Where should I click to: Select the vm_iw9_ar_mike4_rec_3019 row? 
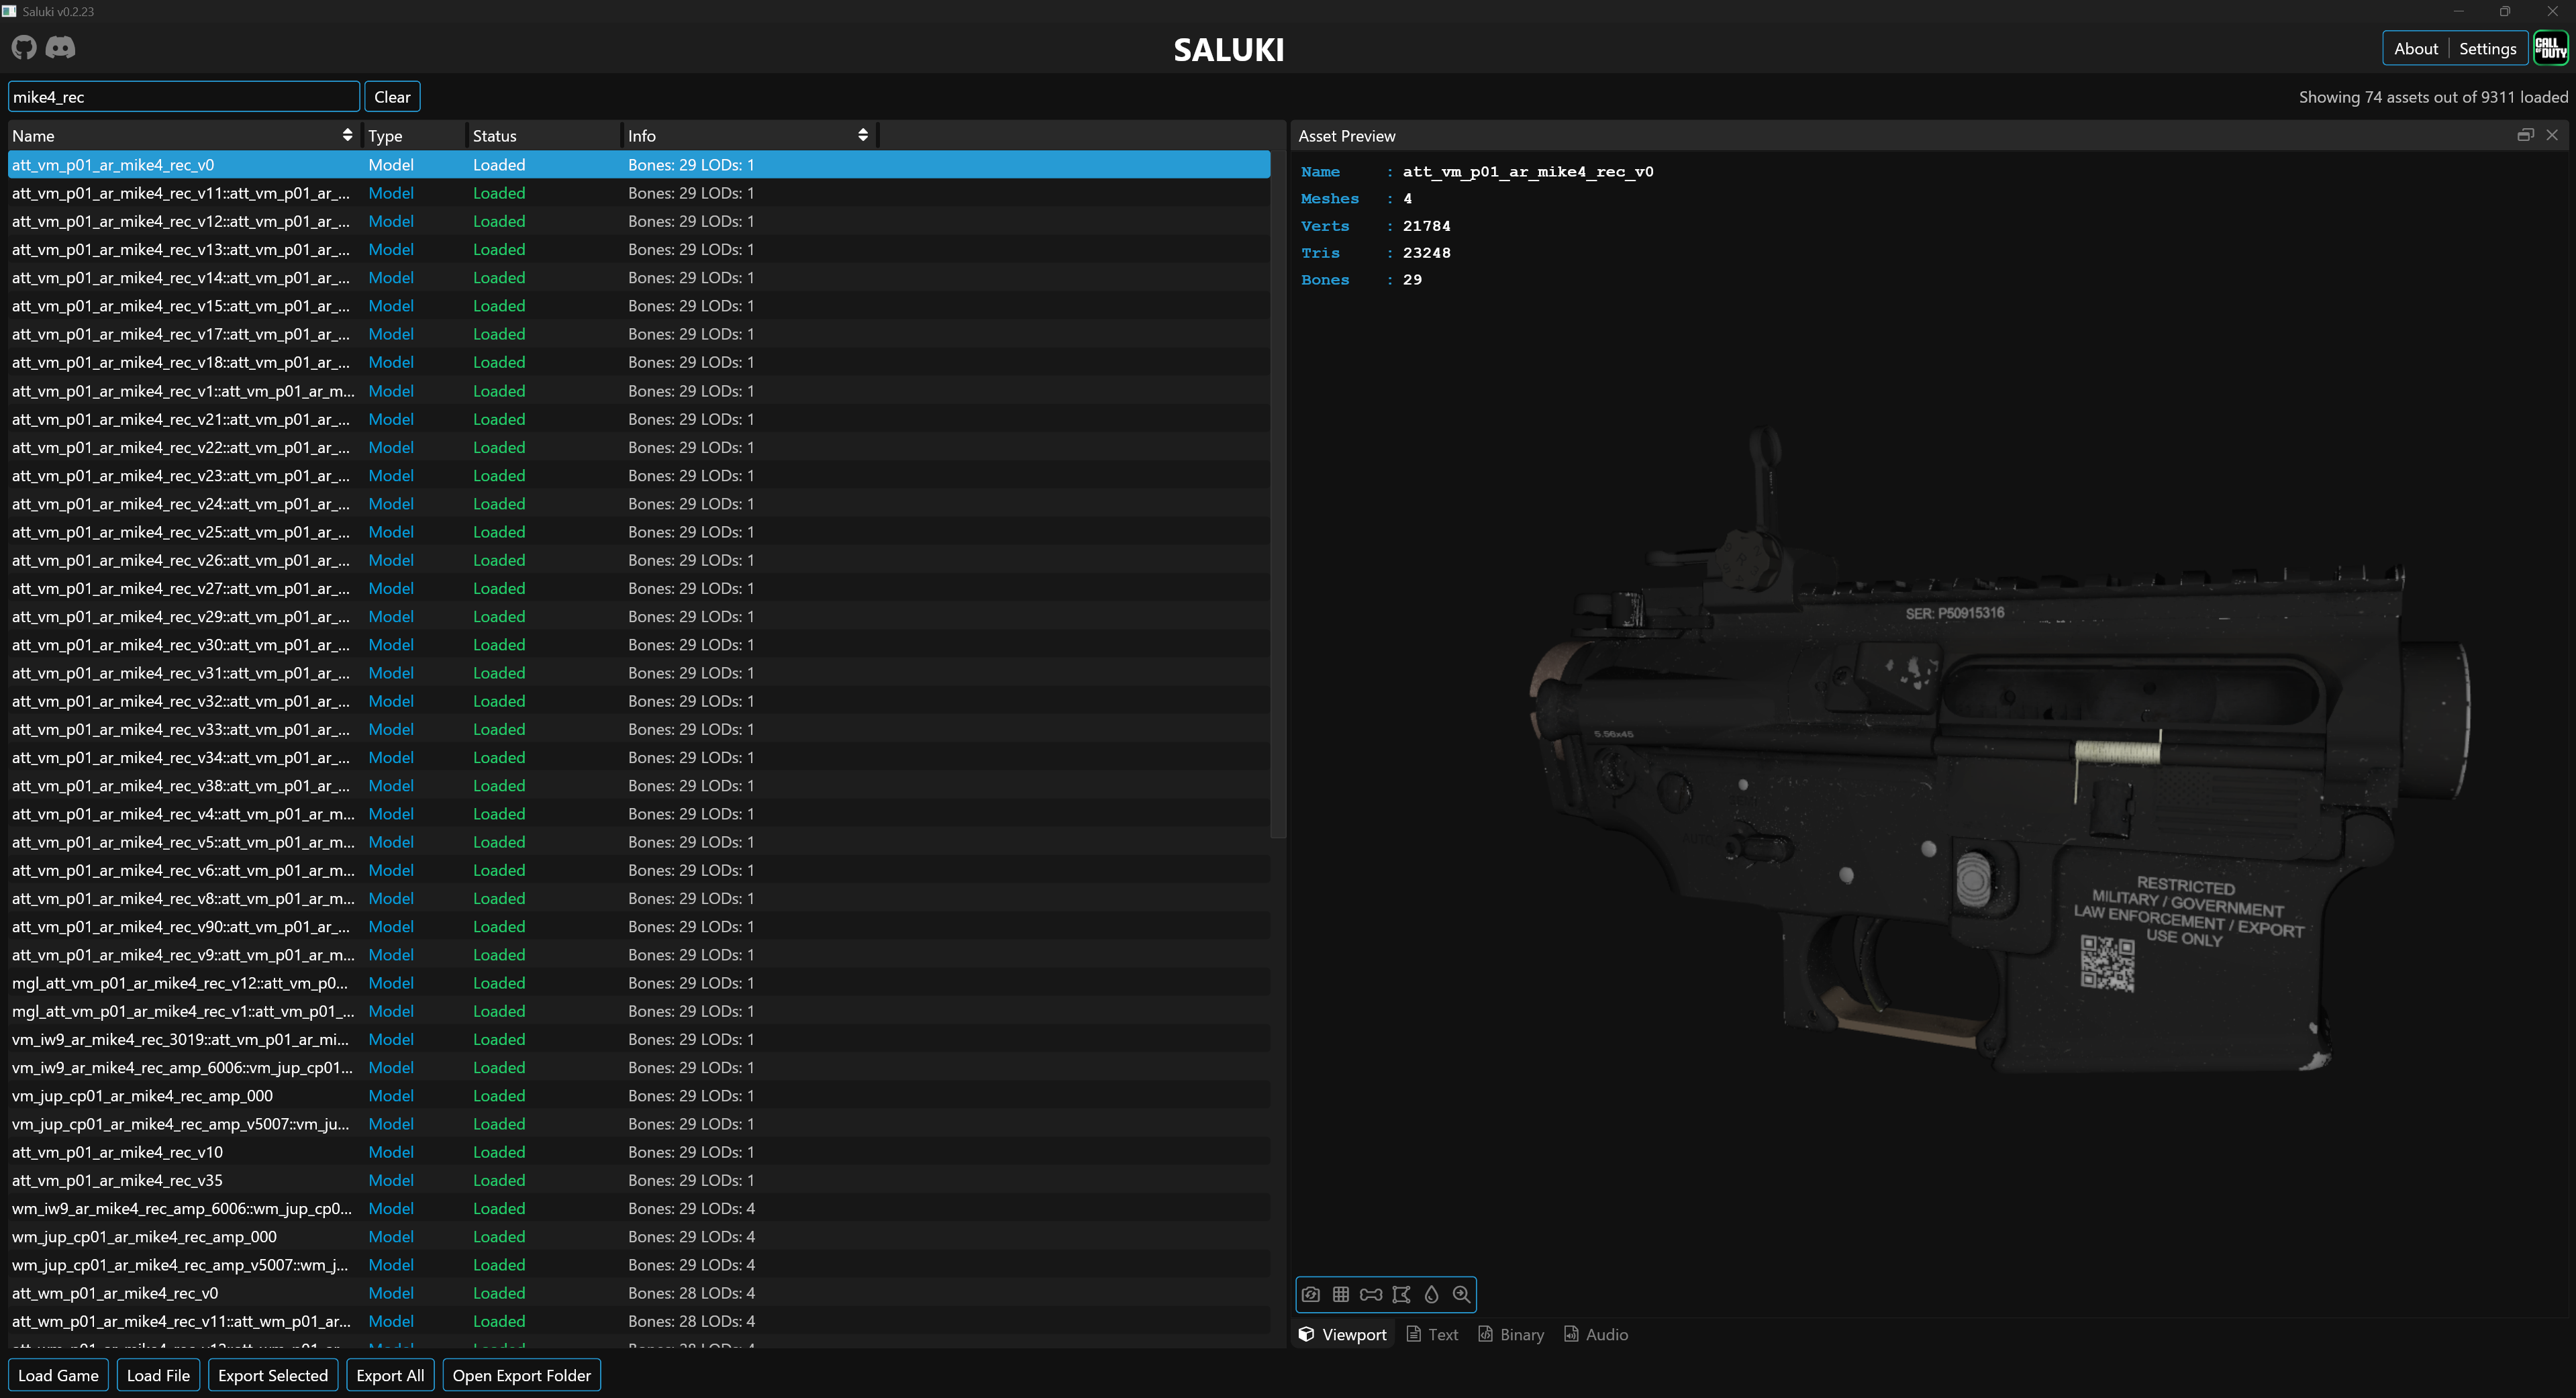coord(639,1039)
